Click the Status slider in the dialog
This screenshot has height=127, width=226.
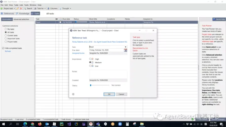click(99, 85)
